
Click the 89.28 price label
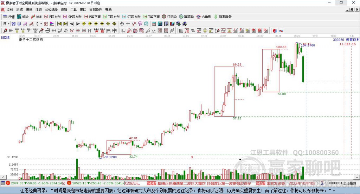coord(237,64)
